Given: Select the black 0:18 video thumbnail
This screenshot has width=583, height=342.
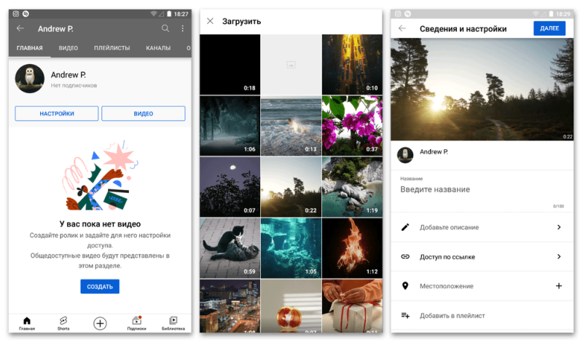Looking at the screenshot, I should click(230, 64).
